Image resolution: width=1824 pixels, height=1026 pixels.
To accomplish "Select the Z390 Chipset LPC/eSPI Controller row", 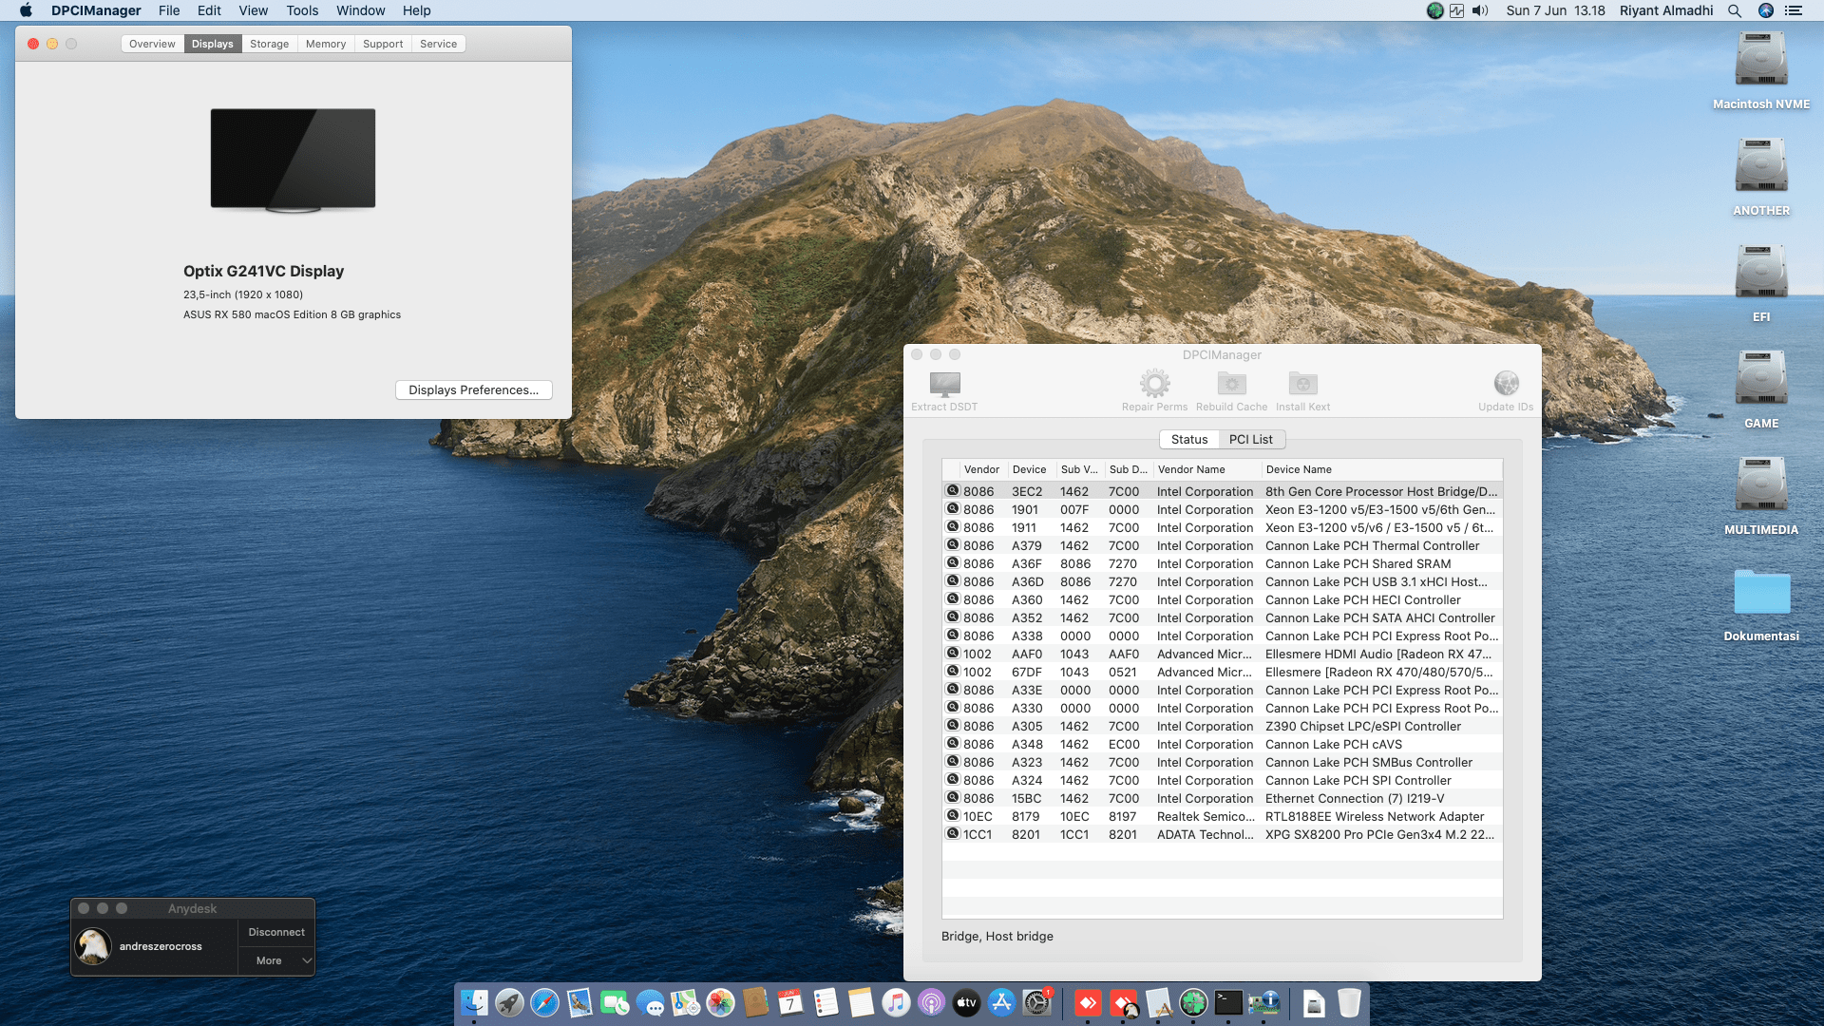I will coord(1222,726).
